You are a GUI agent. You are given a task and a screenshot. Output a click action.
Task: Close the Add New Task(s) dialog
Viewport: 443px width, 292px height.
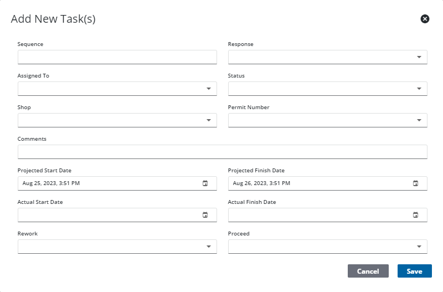(425, 19)
